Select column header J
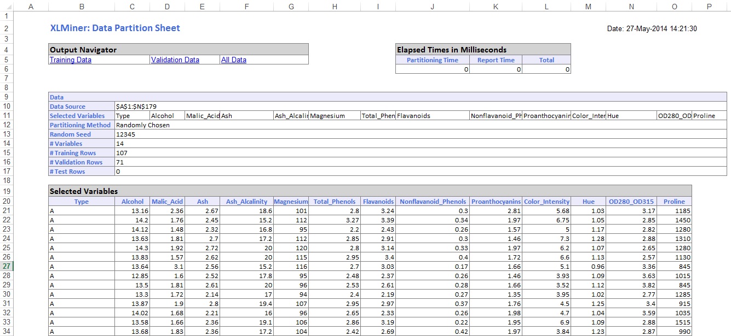The height and width of the screenshot is (336, 731). [432, 7]
